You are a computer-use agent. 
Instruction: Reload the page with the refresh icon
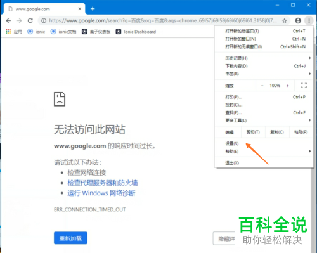point(30,20)
